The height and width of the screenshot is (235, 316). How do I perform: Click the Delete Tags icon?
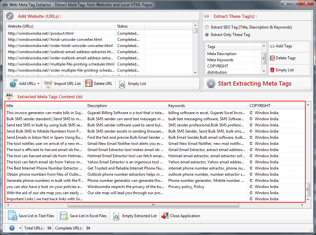272,58
